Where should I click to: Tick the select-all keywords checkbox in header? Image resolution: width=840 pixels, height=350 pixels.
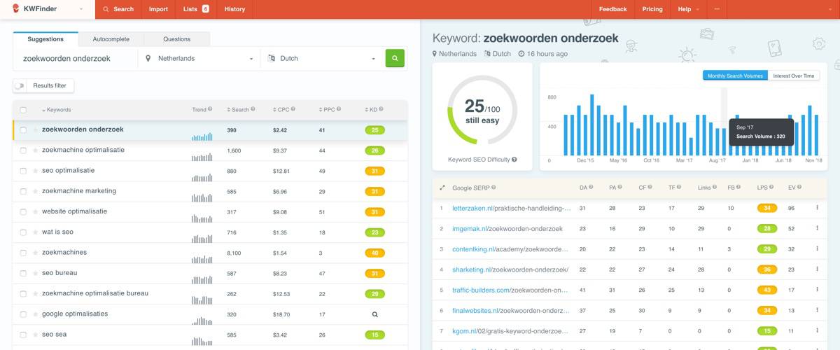23,110
